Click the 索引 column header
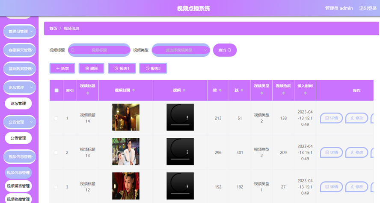 70,90
